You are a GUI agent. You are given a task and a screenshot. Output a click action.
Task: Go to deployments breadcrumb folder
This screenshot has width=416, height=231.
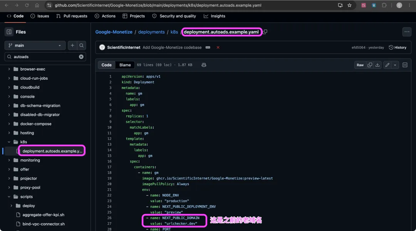pyautogui.click(x=151, y=32)
